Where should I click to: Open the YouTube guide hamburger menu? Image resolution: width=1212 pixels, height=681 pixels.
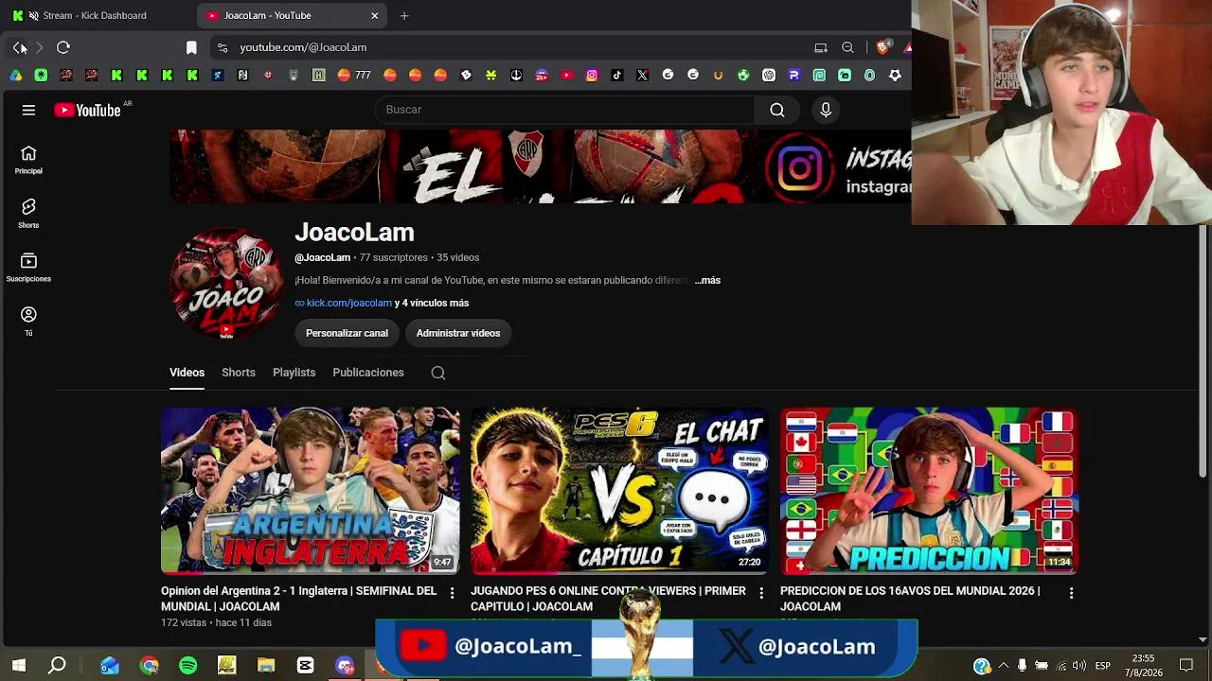(x=28, y=111)
